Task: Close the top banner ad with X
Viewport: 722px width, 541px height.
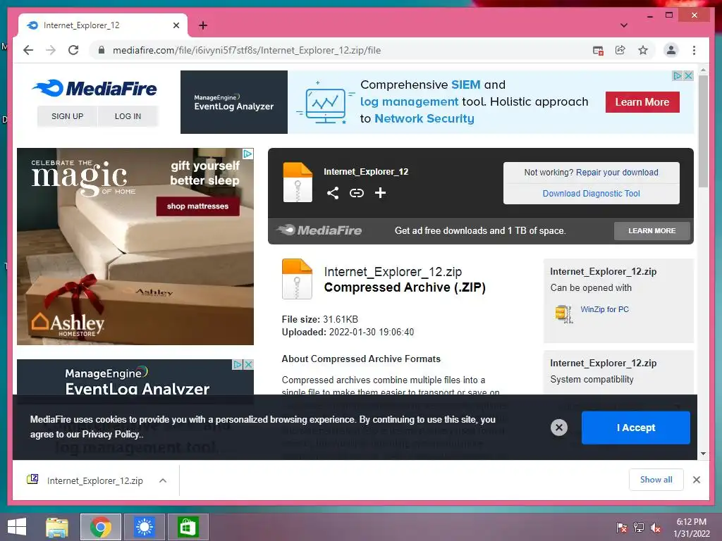Action: pyautogui.click(x=688, y=75)
